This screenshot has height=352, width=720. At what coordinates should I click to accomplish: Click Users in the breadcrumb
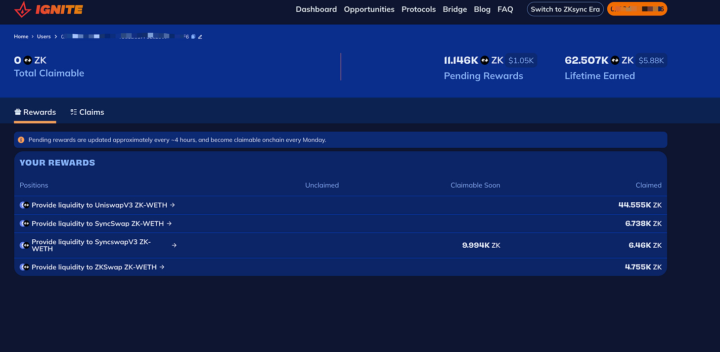tap(44, 37)
